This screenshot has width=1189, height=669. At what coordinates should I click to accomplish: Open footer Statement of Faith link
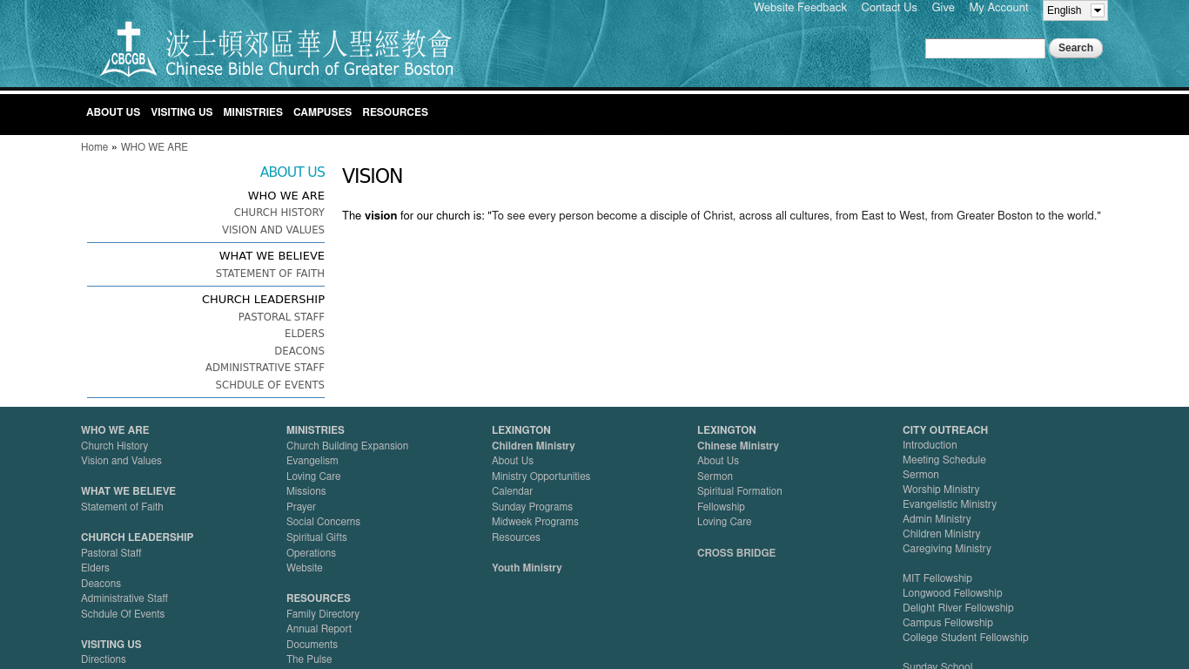pyautogui.click(x=122, y=507)
